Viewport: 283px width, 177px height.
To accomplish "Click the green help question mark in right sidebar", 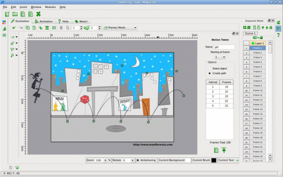I will (x=278, y=35).
